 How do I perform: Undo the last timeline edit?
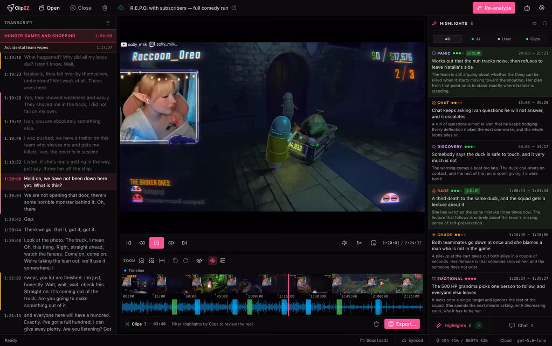(x=175, y=260)
